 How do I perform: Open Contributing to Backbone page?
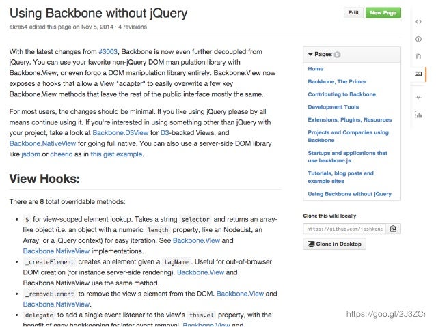point(340,94)
